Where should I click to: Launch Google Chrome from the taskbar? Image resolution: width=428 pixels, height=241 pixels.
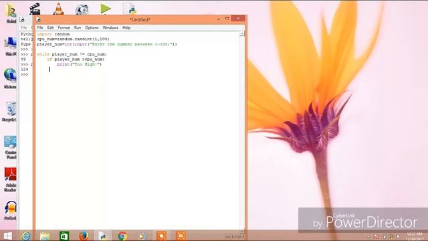[122, 236]
